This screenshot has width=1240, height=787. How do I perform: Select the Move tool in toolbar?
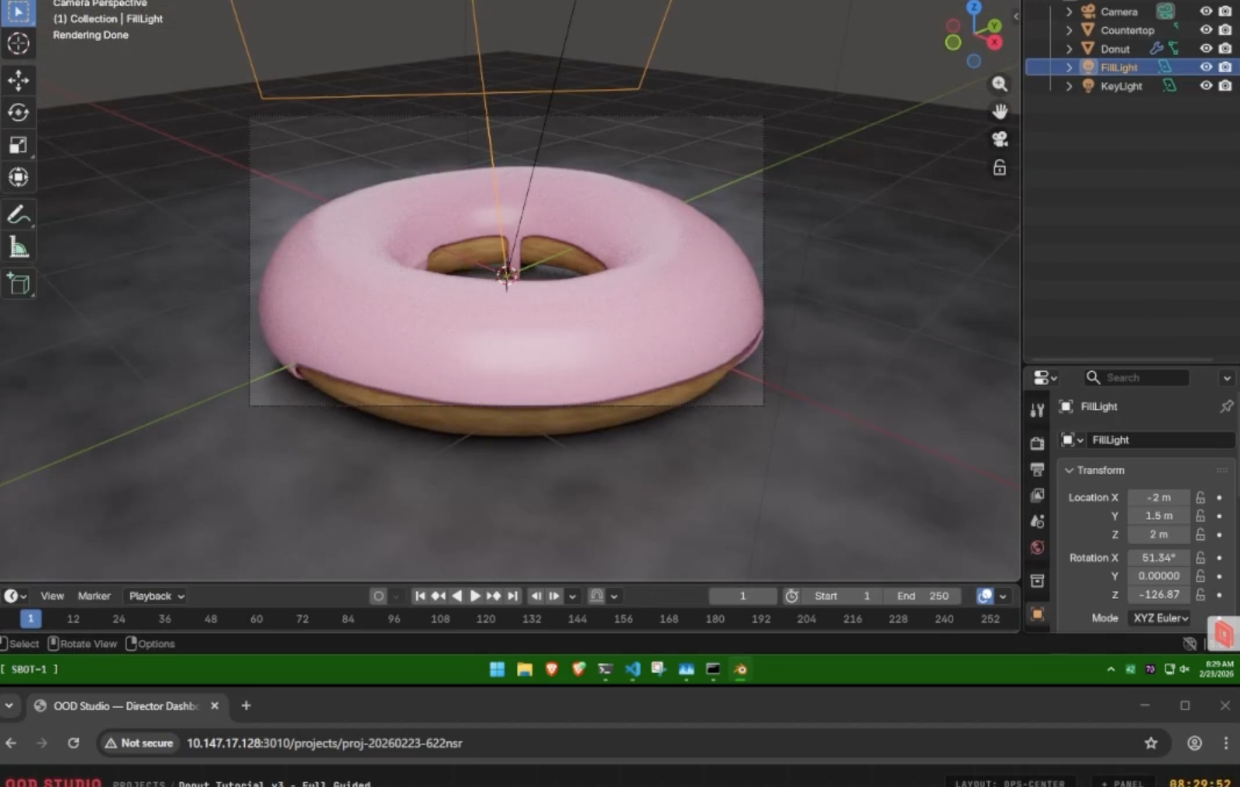tap(19, 80)
